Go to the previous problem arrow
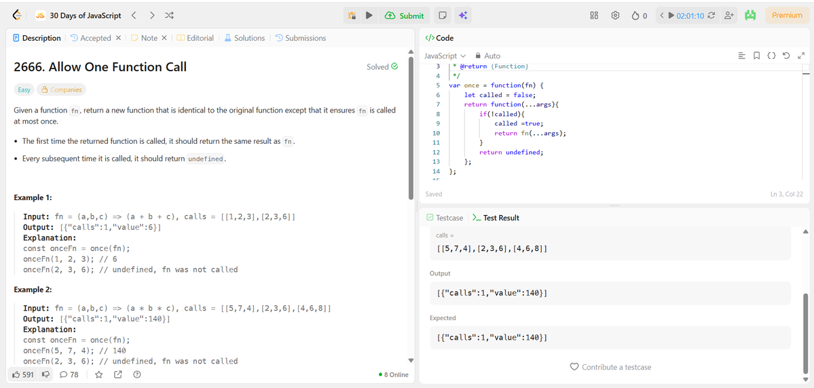Screen dimensions: 814x388 coord(134,16)
